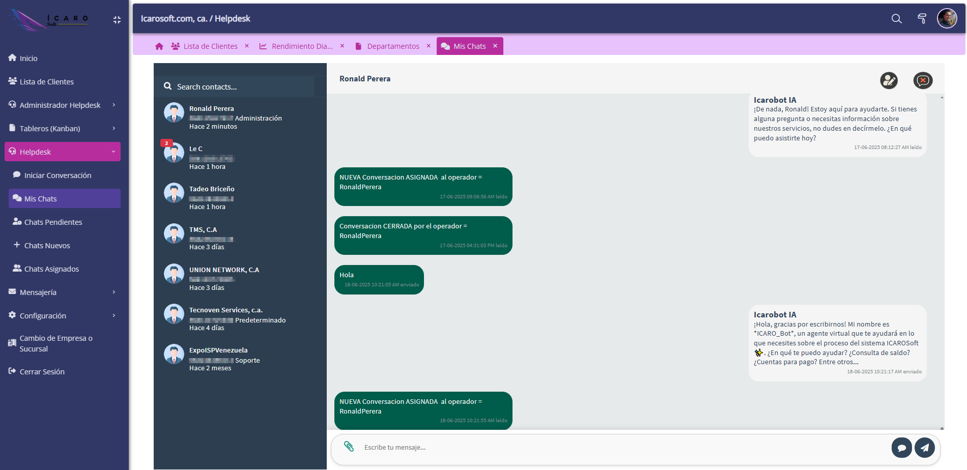Open Ronald Perera chat contact
Image resolution: width=967 pixels, height=470 pixels.
click(x=240, y=117)
